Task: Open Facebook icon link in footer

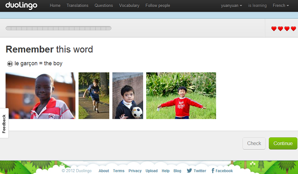Action: pos(213,170)
